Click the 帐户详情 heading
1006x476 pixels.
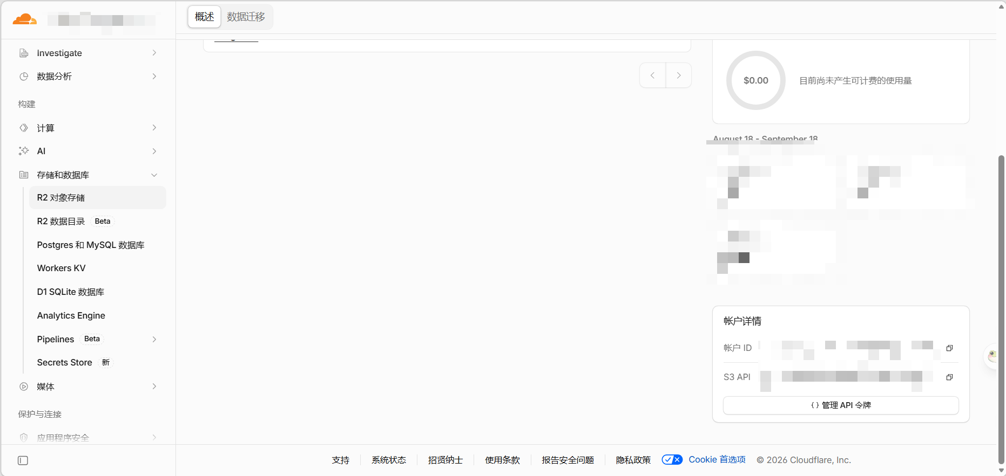[x=742, y=321]
